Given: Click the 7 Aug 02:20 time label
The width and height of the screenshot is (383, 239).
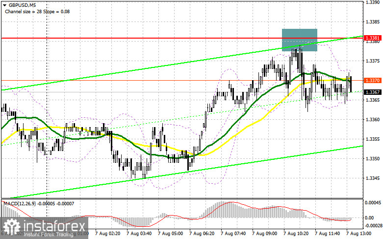Looking at the screenshot, I should click(108, 234).
